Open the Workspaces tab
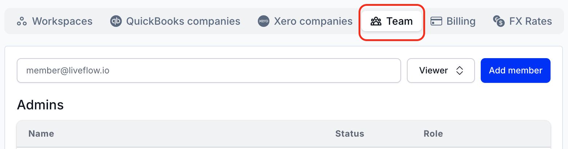Viewport: 568px width, 149px height. pyautogui.click(x=55, y=21)
